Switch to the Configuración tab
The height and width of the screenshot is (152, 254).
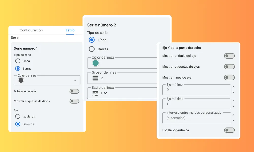click(31, 30)
